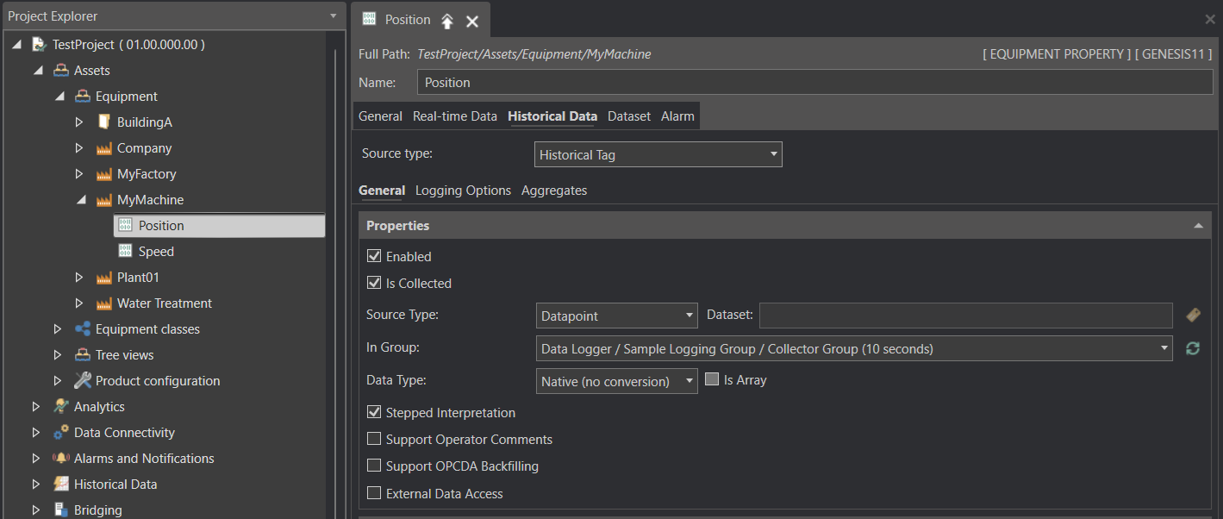Toggle the Stepped Interpretation checkbox
This screenshot has height=519, width=1223.
click(374, 413)
